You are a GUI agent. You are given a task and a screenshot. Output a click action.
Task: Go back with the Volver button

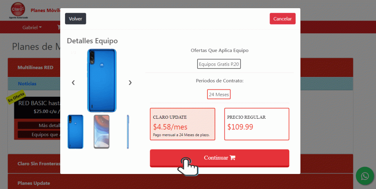tap(76, 19)
